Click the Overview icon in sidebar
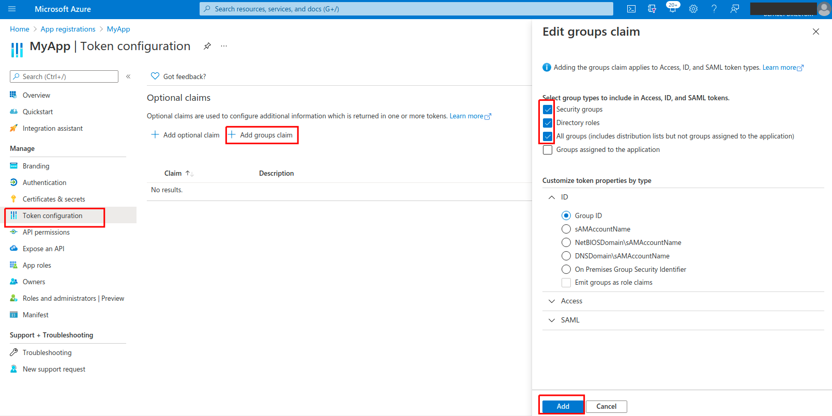Viewport: 832px width, 416px height. [13, 95]
